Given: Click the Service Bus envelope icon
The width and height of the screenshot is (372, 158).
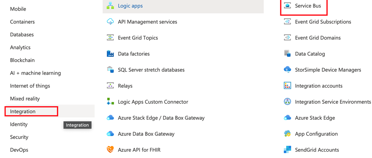Looking at the screenshot, I should pos(287,6).
